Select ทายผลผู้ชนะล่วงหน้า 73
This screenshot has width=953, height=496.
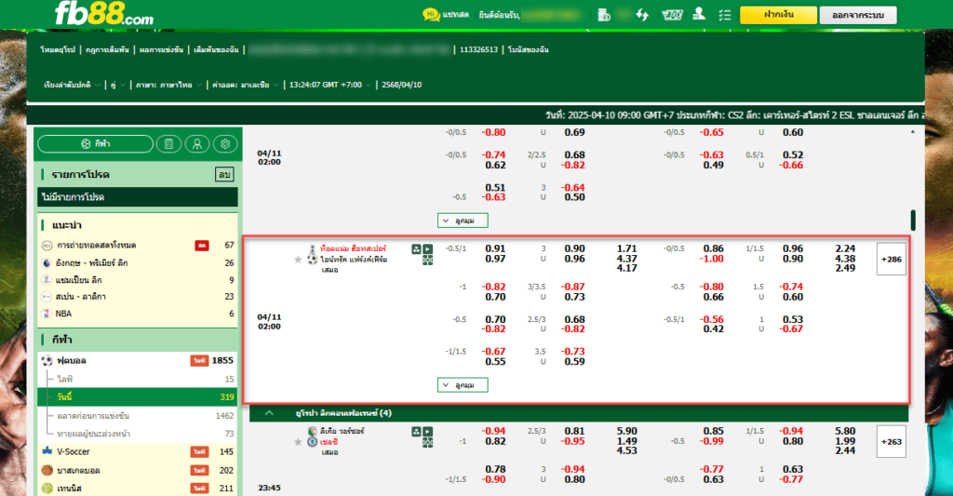coord(140,434)
